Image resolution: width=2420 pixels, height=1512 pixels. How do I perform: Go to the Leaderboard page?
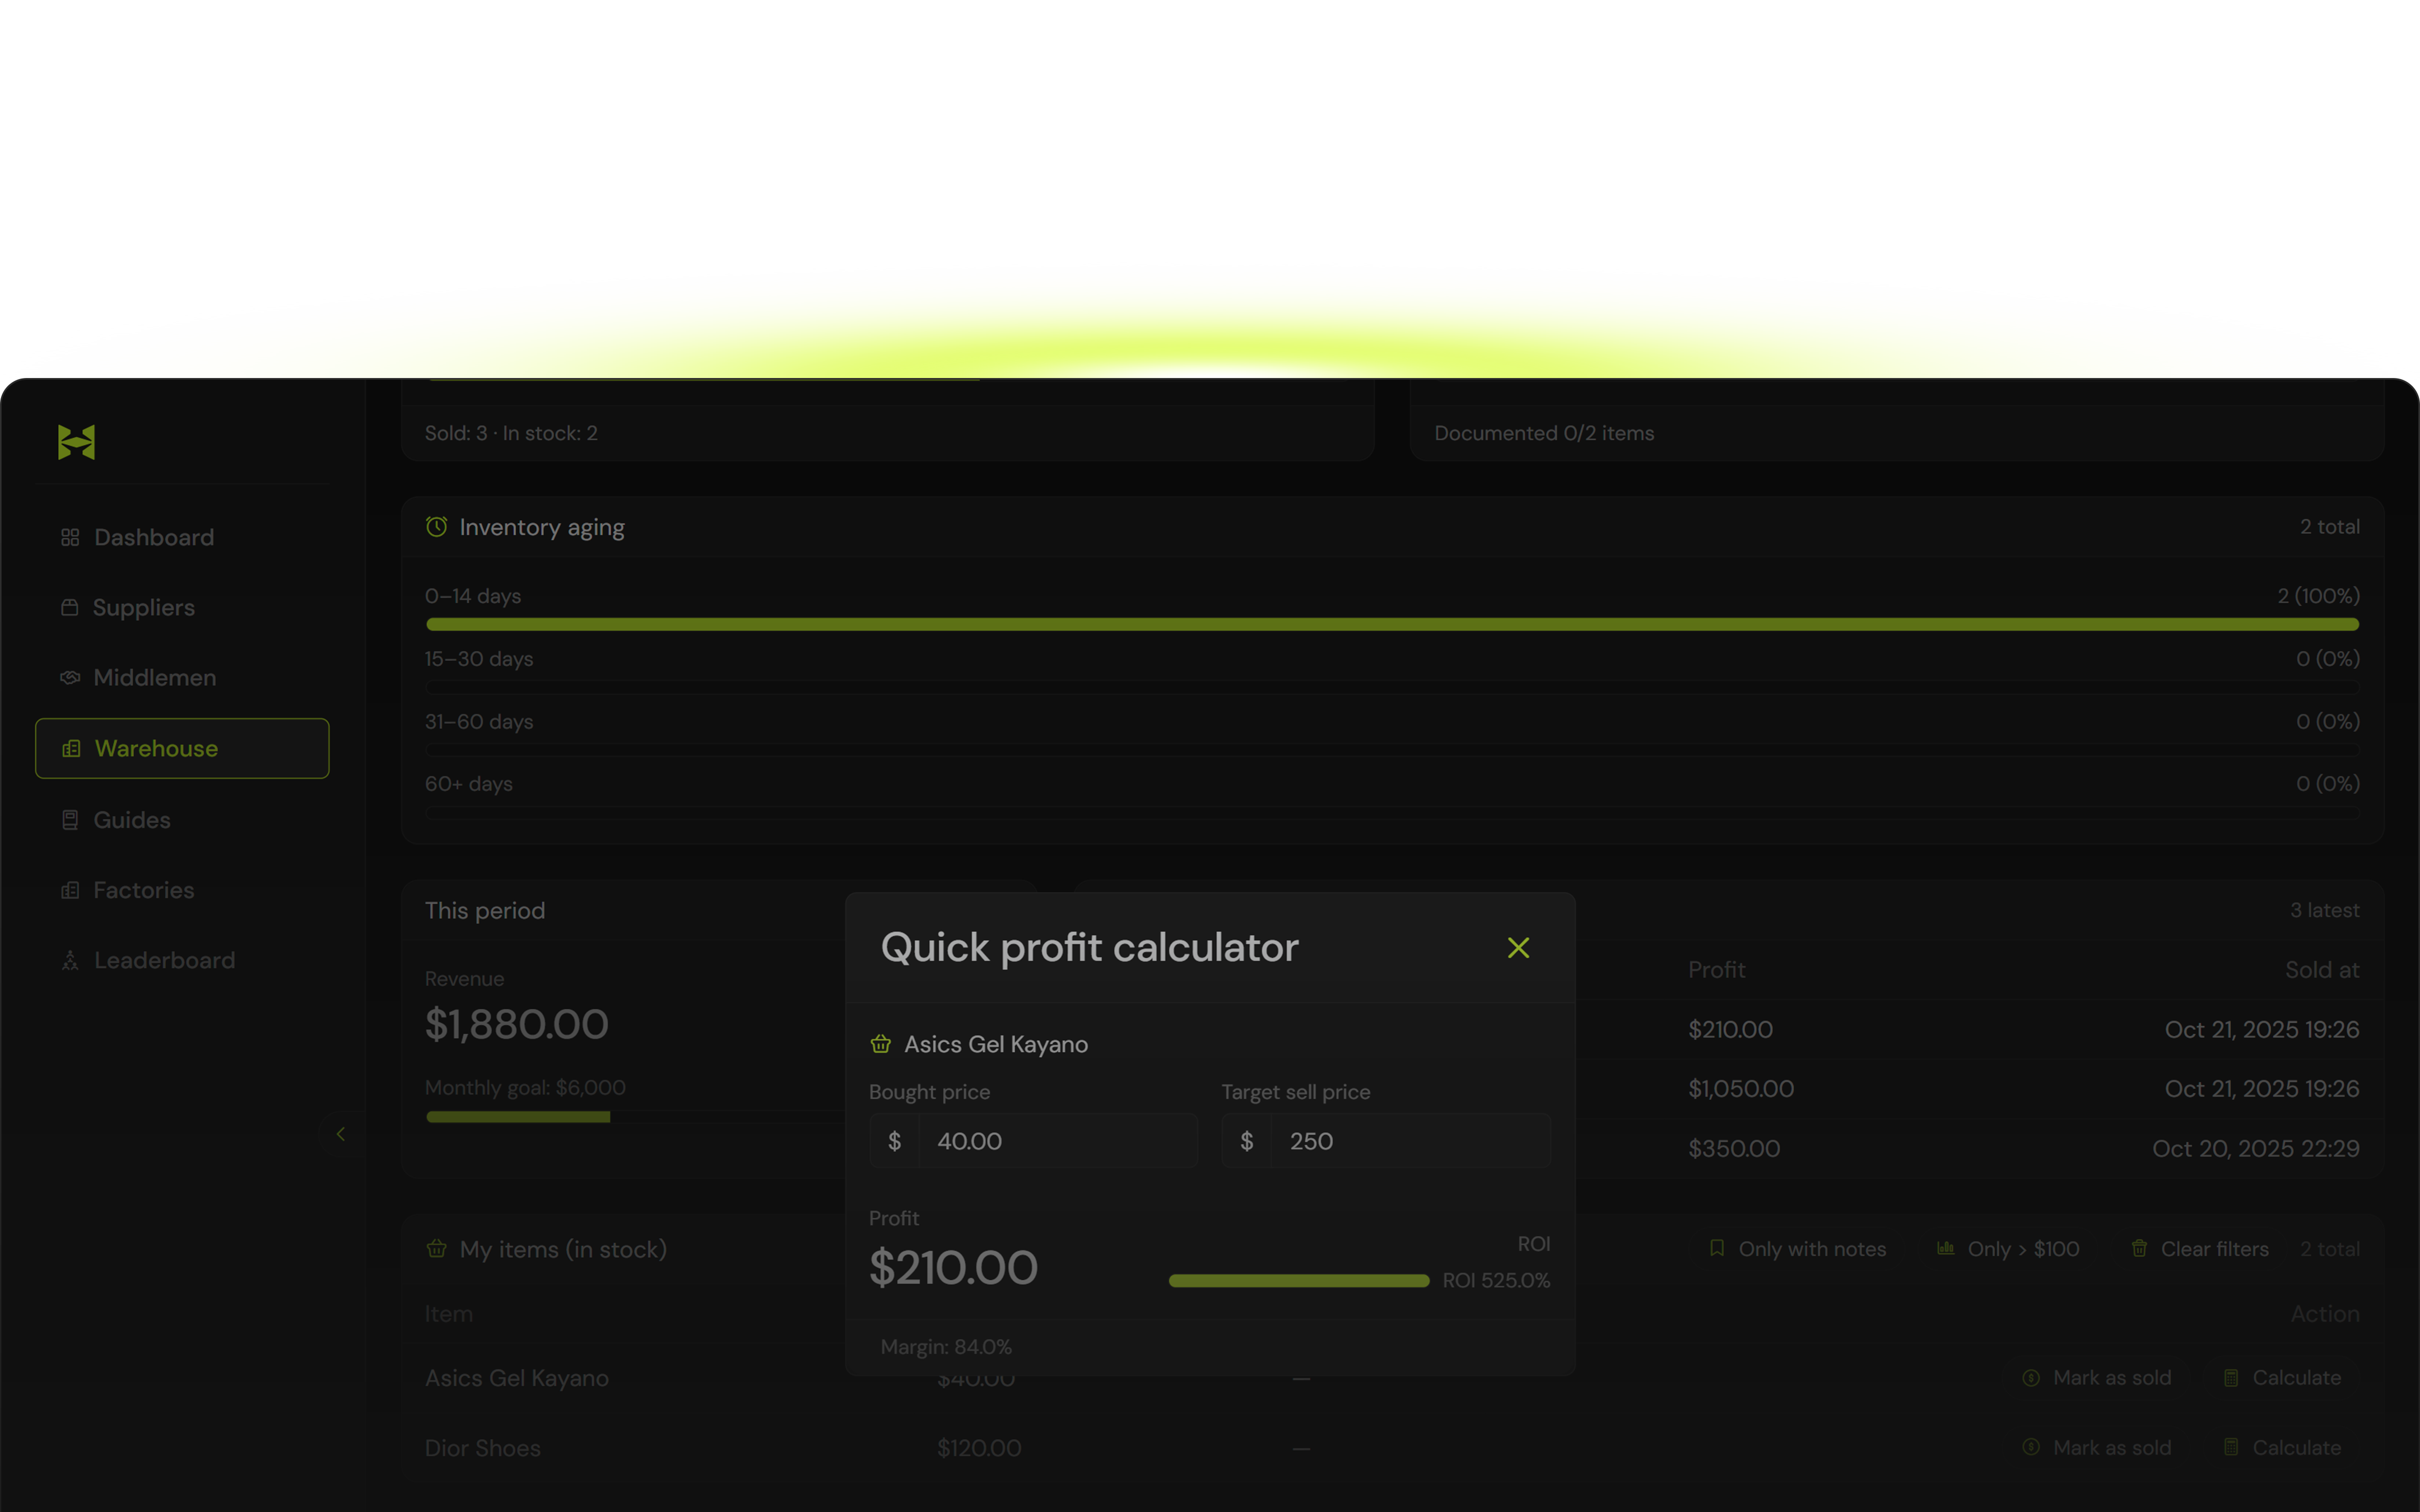(164, 961)
